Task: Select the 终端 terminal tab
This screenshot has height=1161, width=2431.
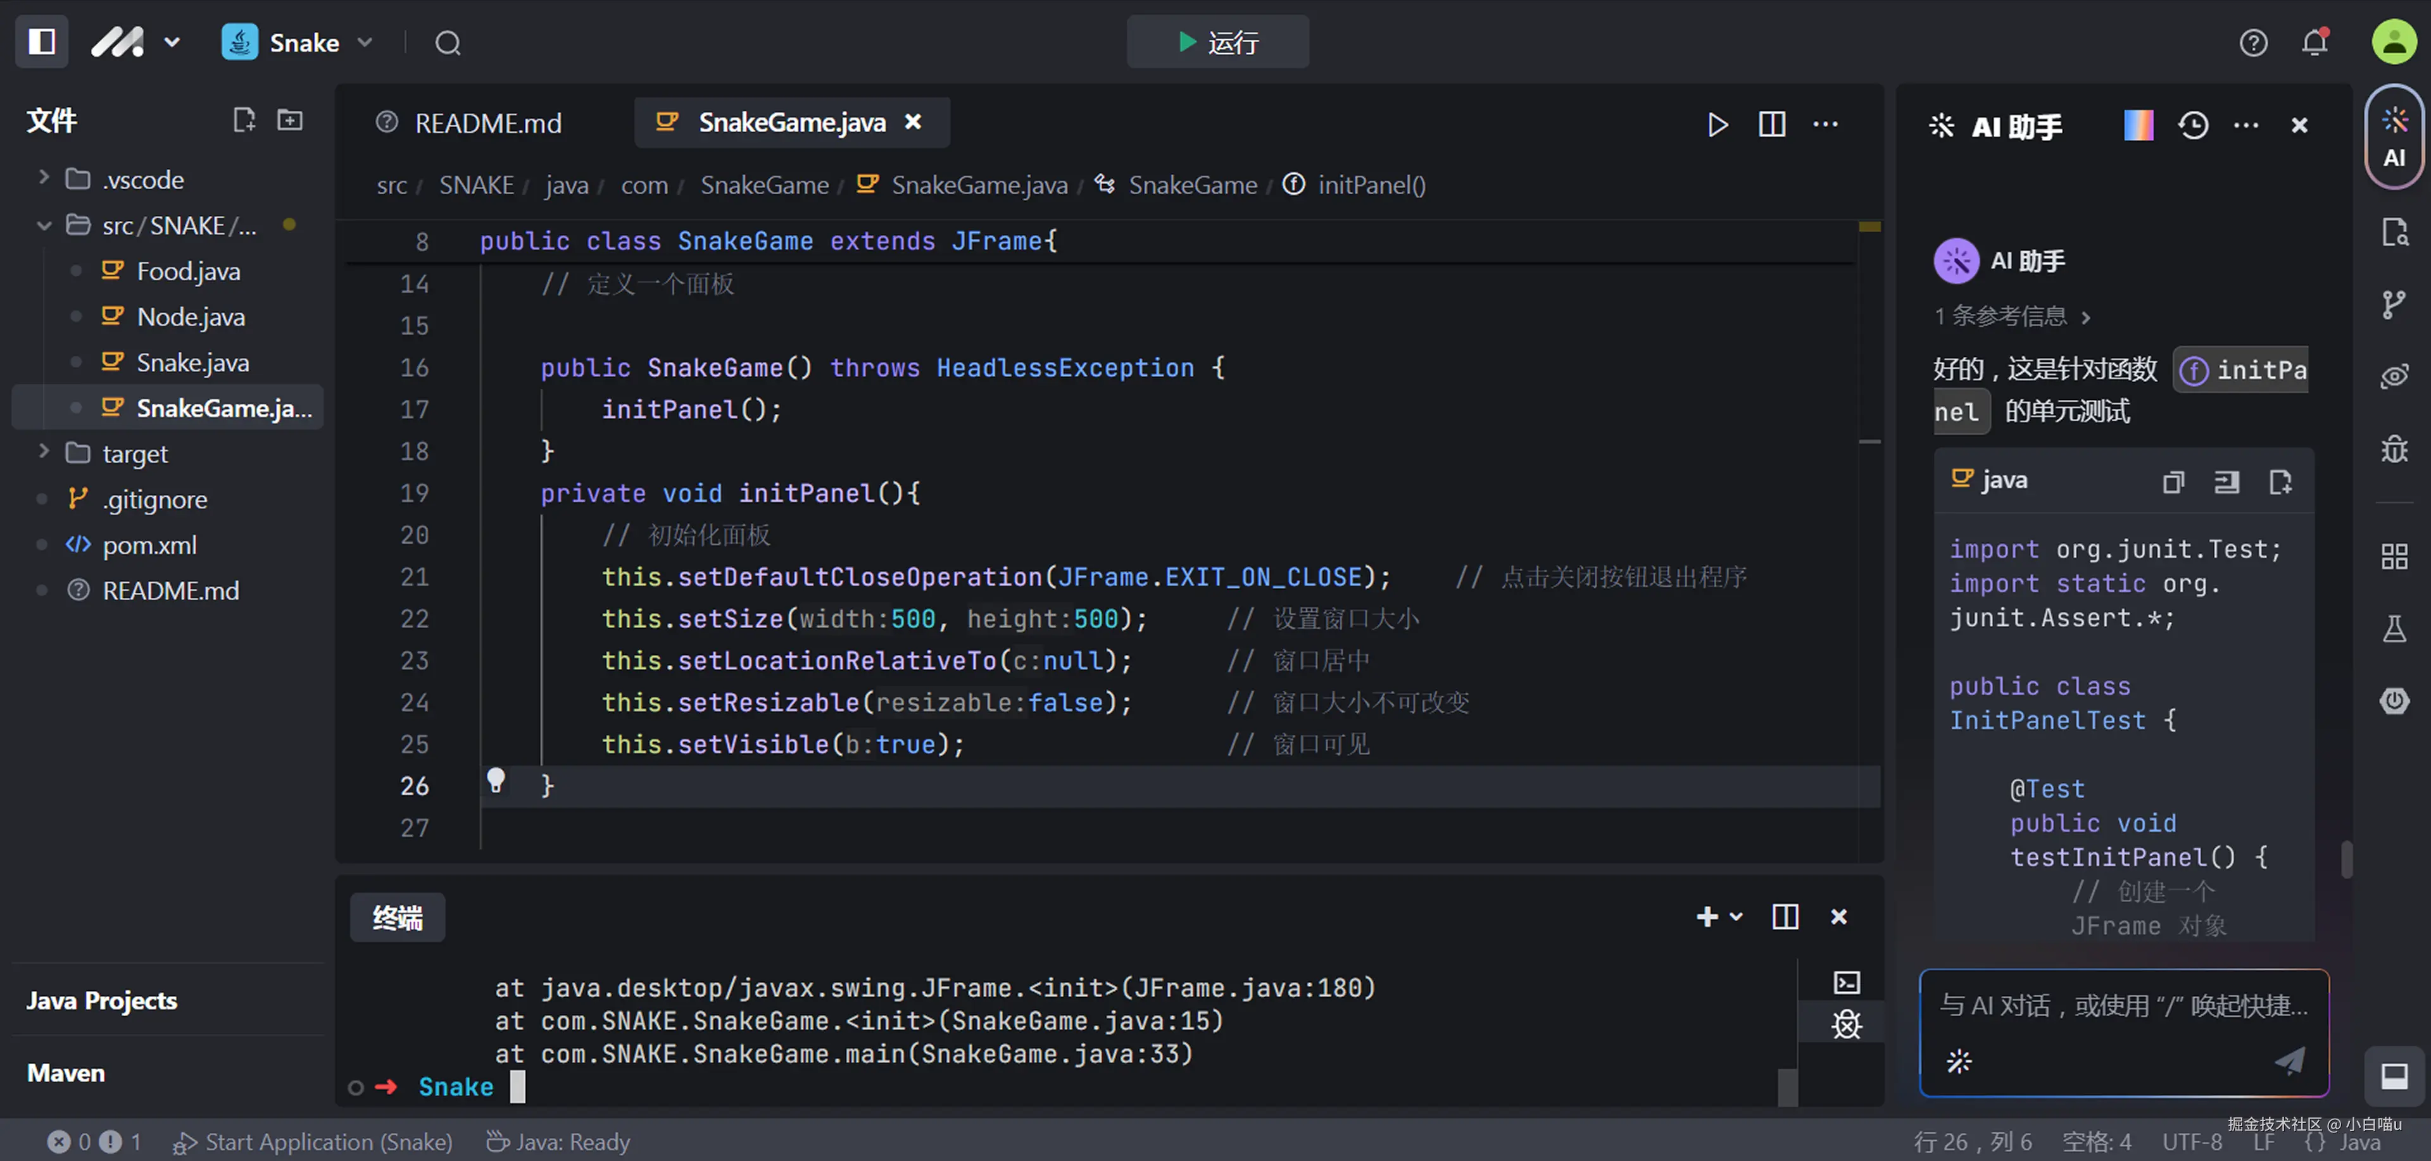Action: (x=398, y=917)
